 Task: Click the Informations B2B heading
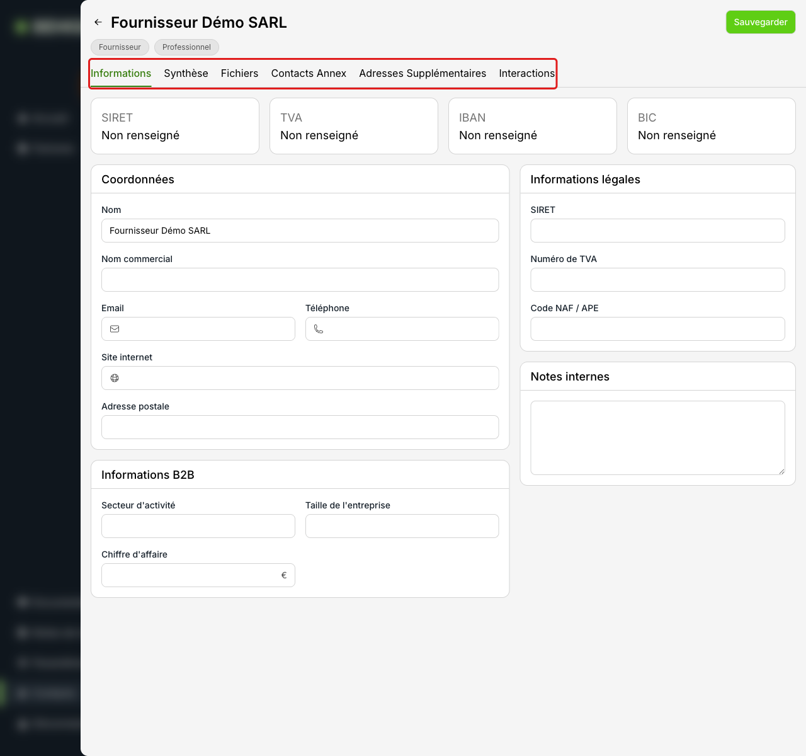coord(148,475)
